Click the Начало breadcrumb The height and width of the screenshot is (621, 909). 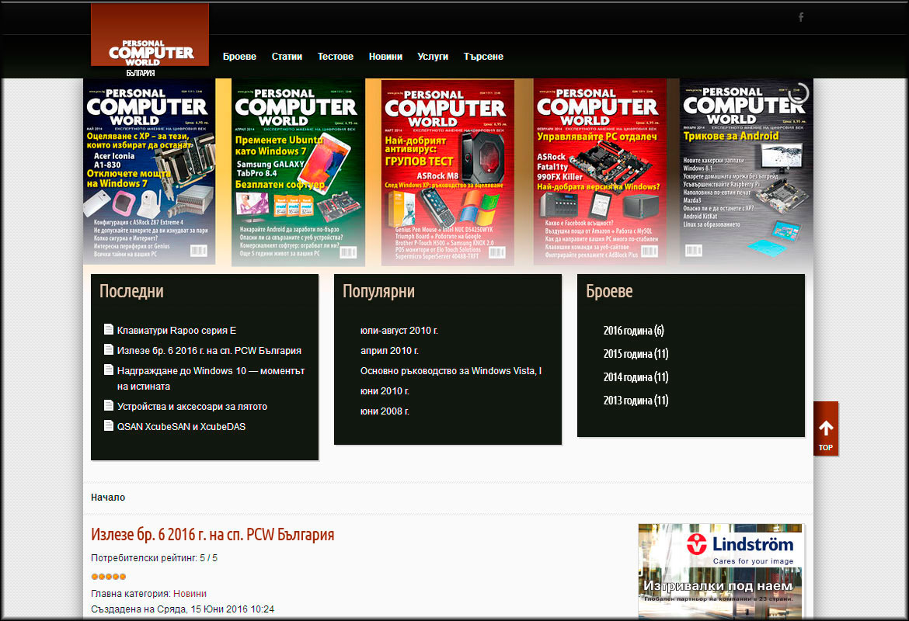108,497
